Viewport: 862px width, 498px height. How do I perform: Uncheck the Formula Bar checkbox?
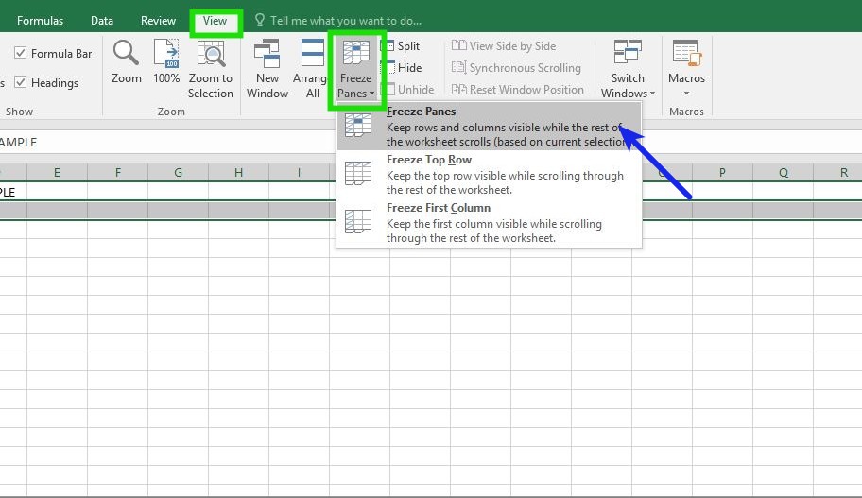point(21,53)
